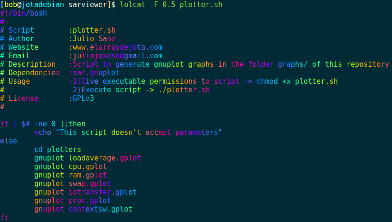Click the cd plotters command line
The height and width of the screenshot is (222, 392).
point(58,150)
